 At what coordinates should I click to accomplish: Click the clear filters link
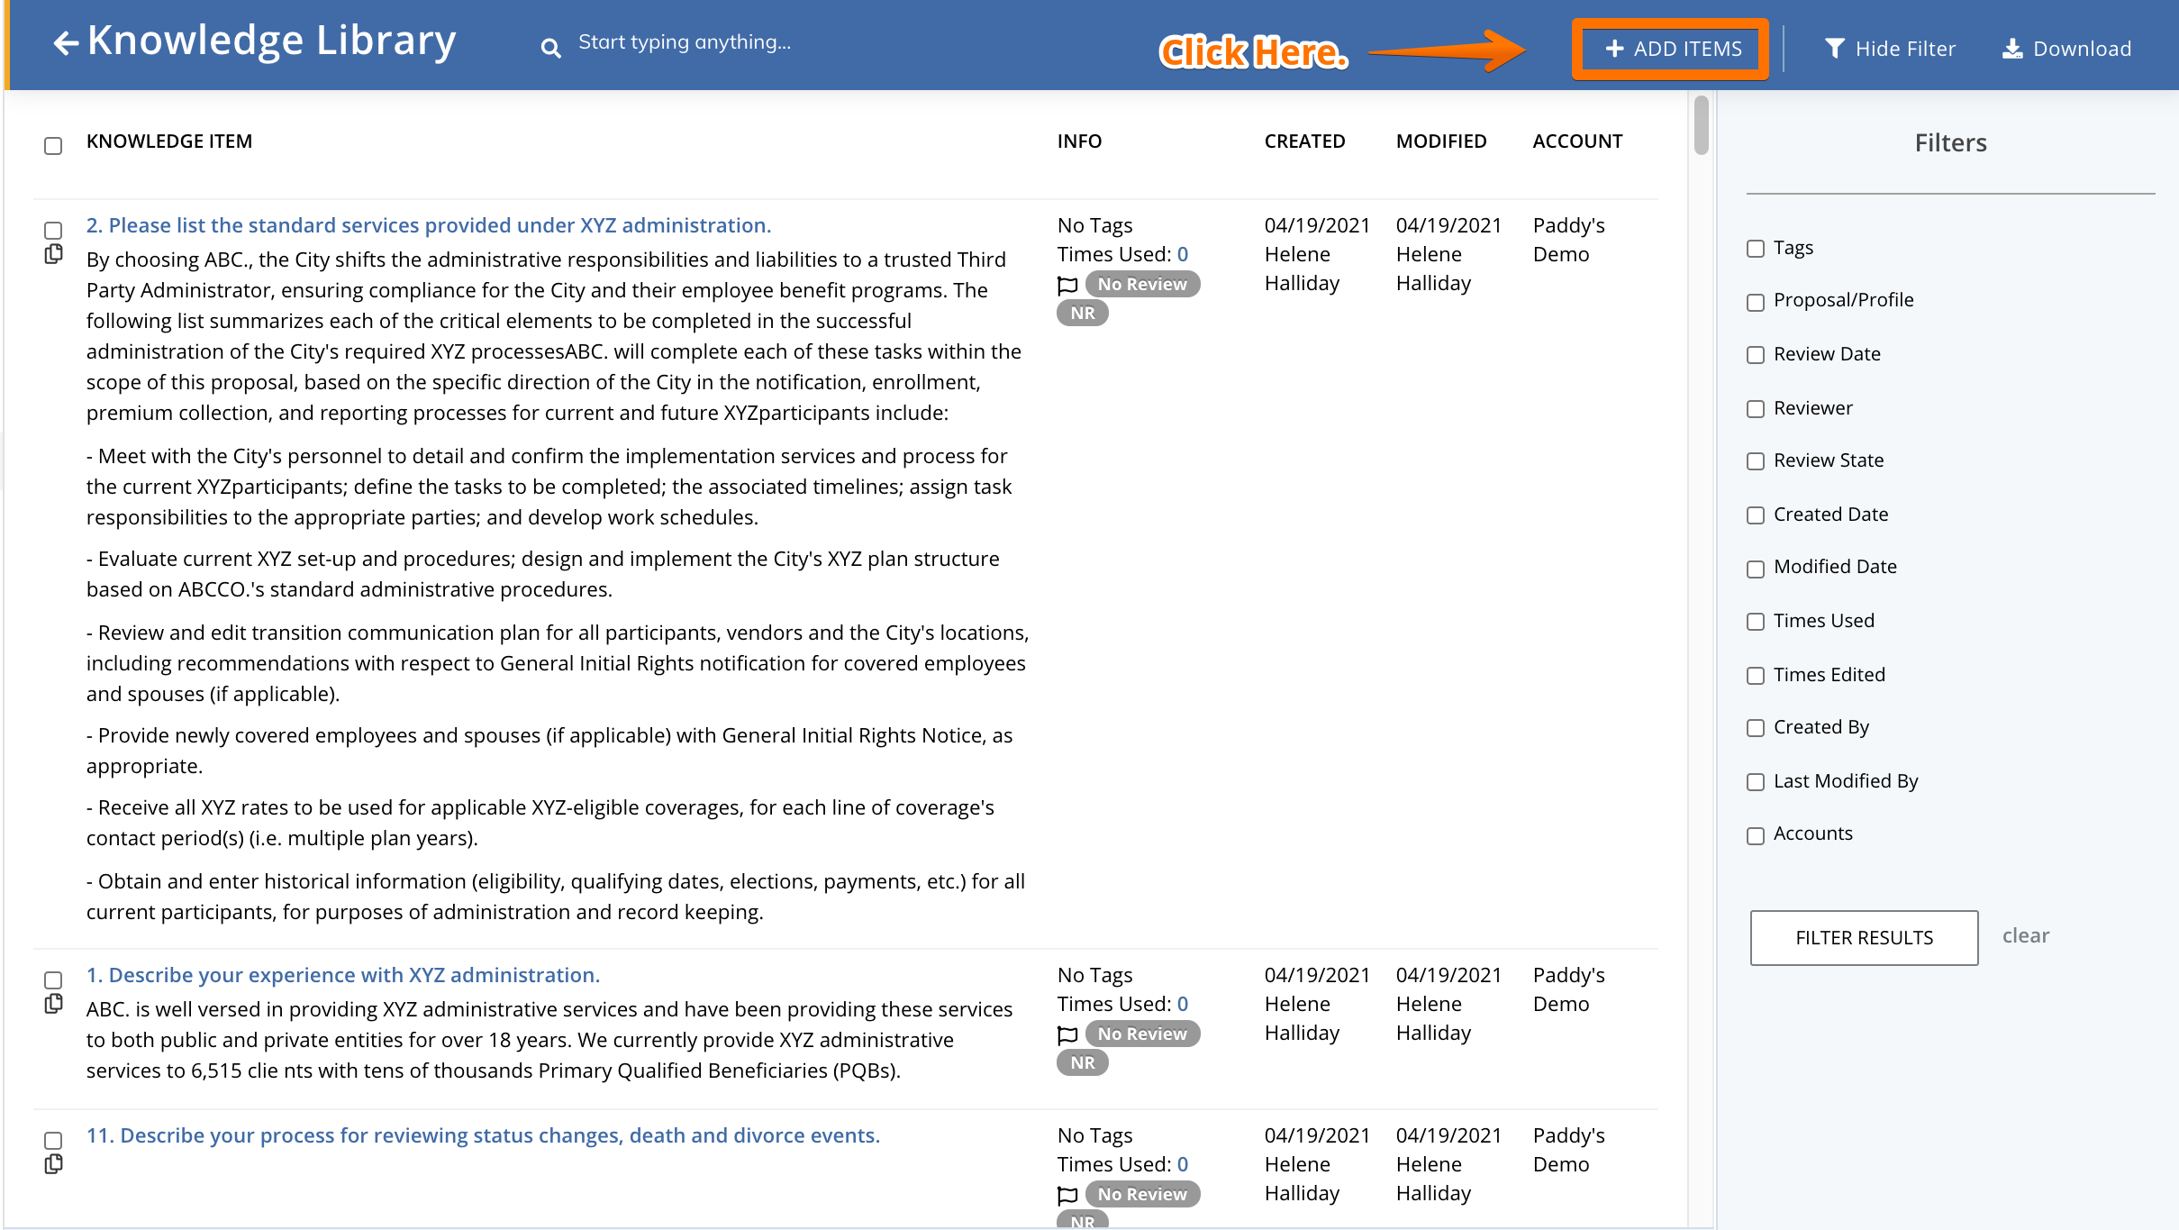click(x=2025, y=935)
